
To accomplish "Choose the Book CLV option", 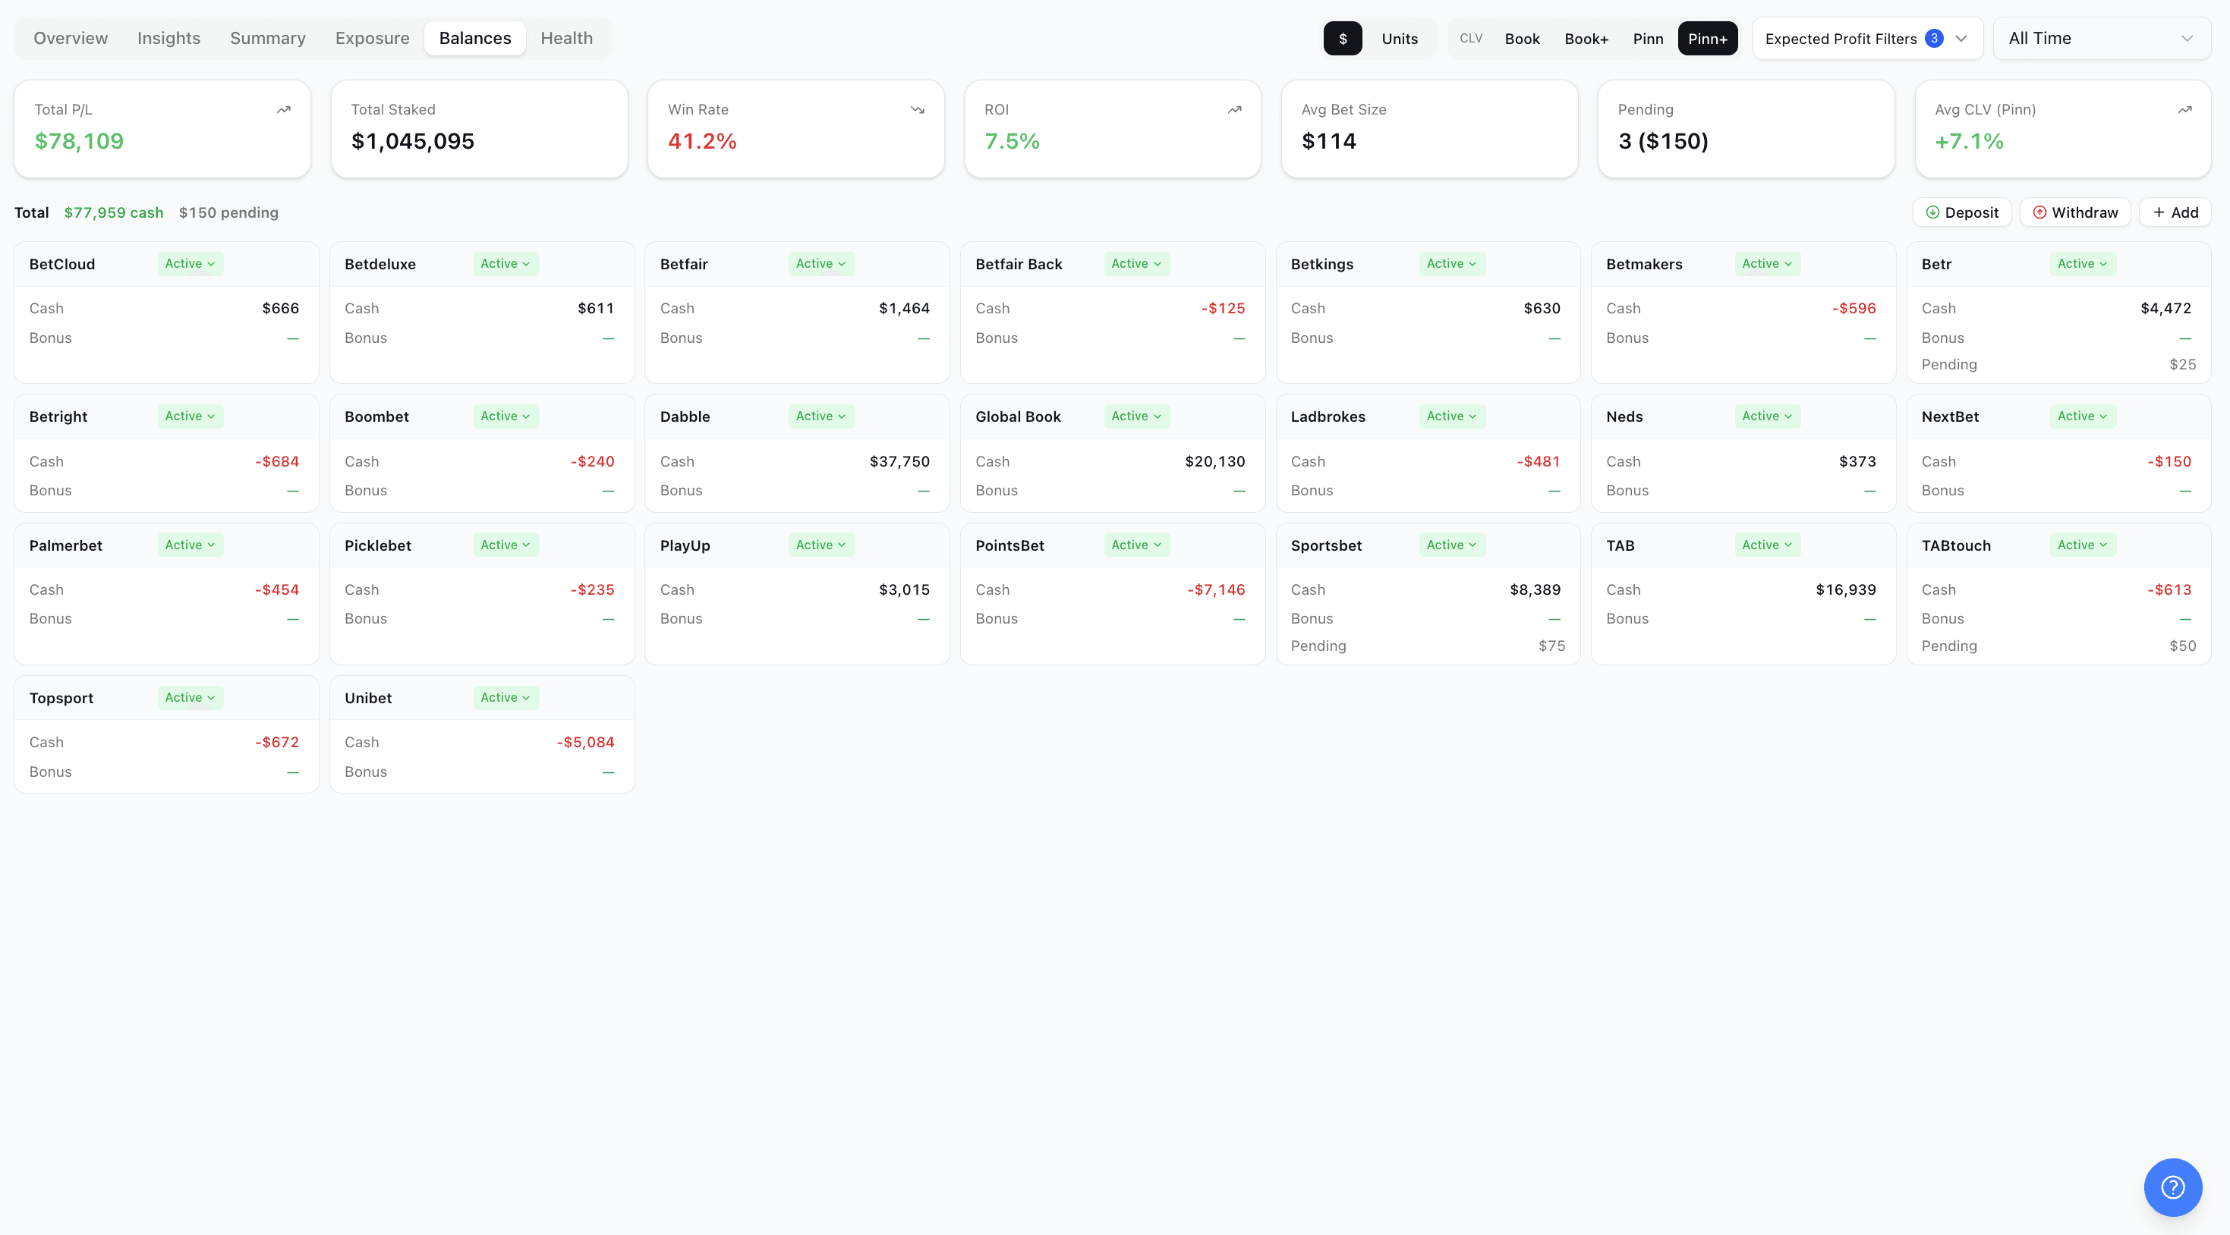I will coord(1521,39).
